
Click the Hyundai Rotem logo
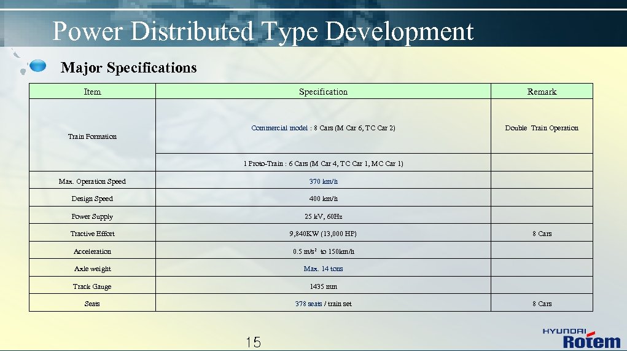[x=582, y=338]
